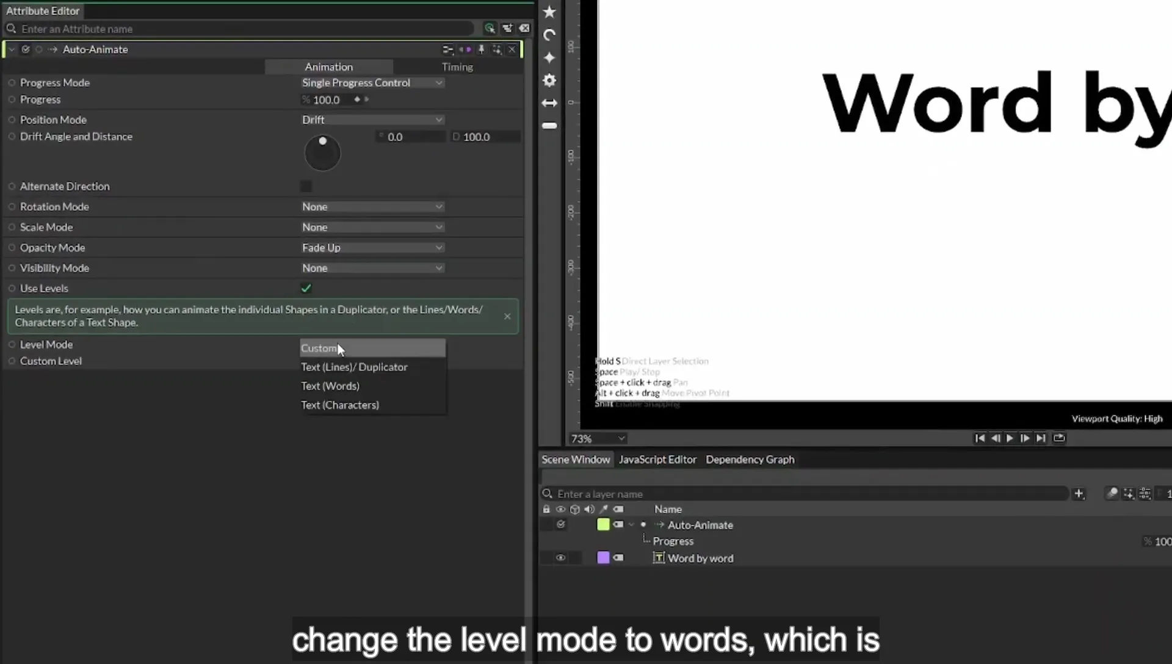
Task: Open the 73% viewport zoom dropdown
Action: [598, 439]
